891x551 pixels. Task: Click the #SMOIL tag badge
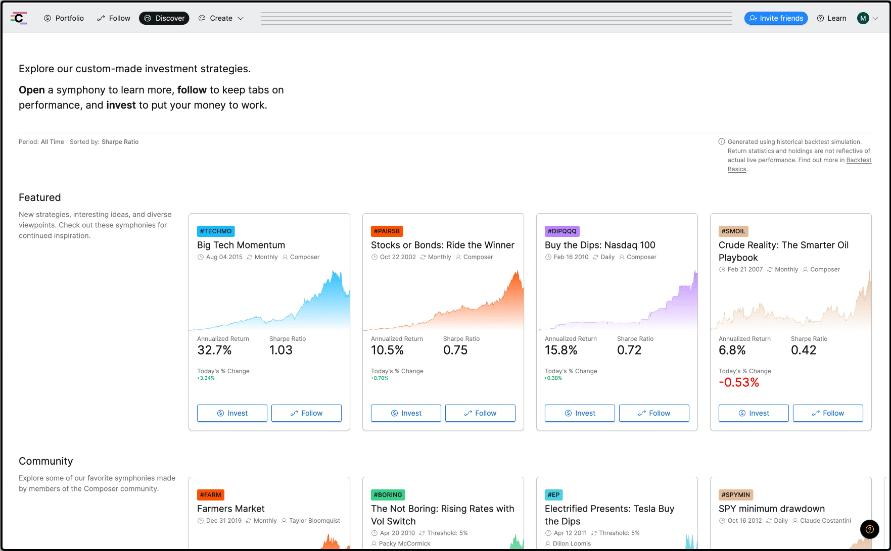coord(733,231)
